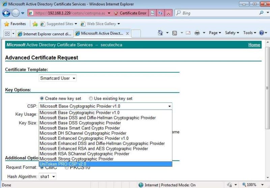Click the Read Mail envelope icon

(188, 33)
